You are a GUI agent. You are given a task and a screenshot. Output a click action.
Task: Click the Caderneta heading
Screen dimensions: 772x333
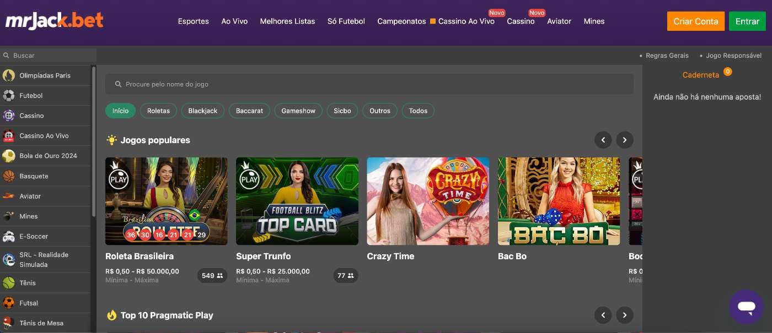point(701,75)
